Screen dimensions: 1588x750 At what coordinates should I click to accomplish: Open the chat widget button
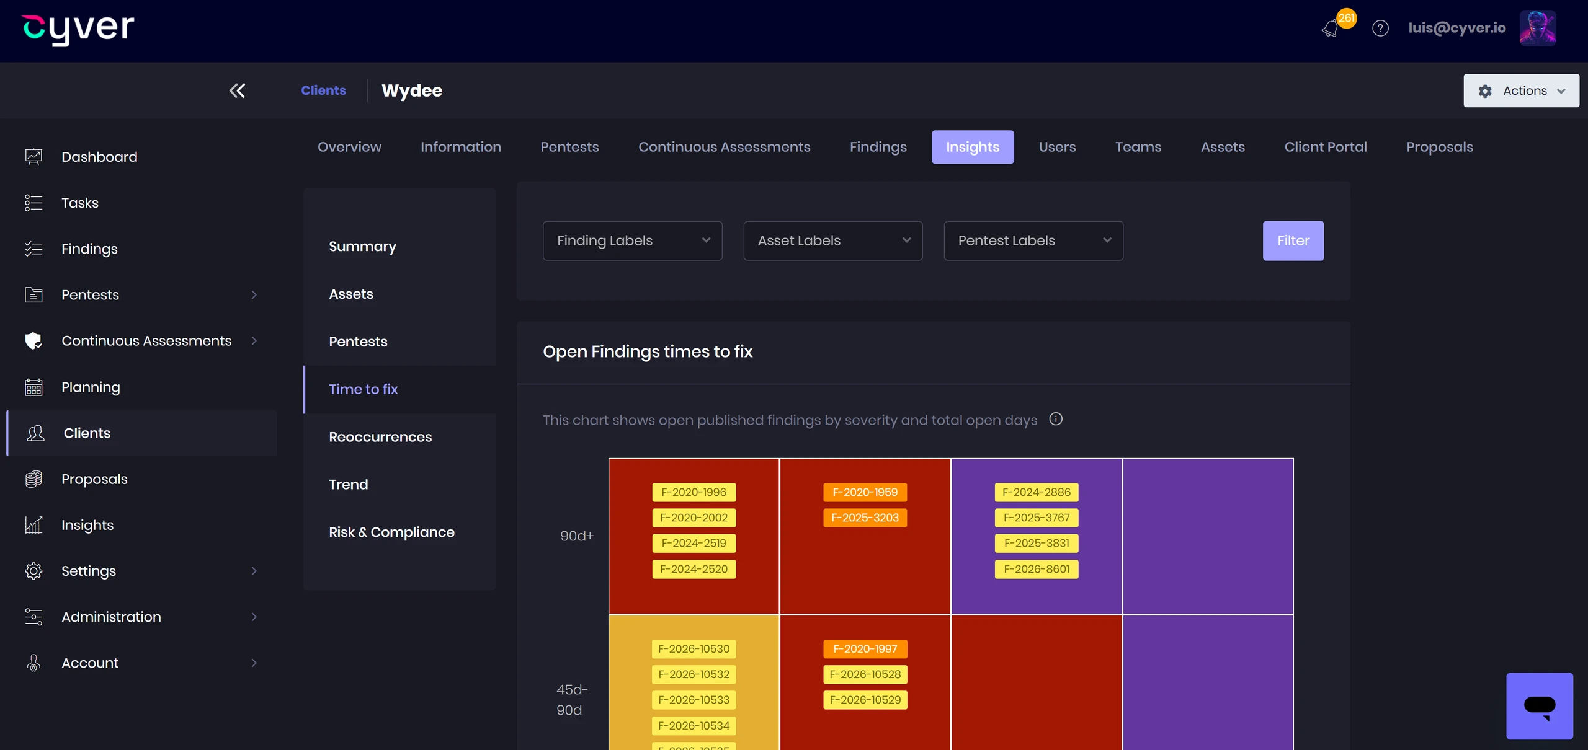pyautogui.click(x=1540, y=706)
